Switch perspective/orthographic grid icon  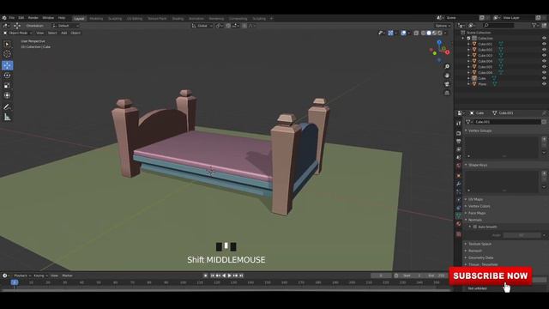(x=447, y=93)
